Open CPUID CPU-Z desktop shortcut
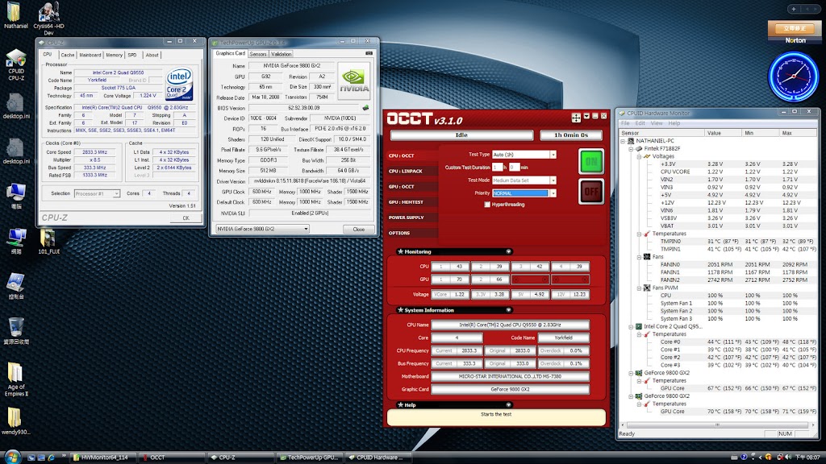Screen dimensions: 826x464 16,64
